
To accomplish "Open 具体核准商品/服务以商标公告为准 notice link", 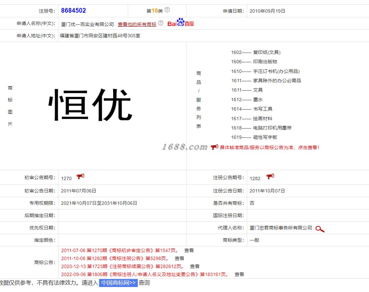I will 270,147.
